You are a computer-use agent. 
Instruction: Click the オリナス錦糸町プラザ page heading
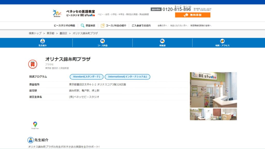(x=68, y=59)
